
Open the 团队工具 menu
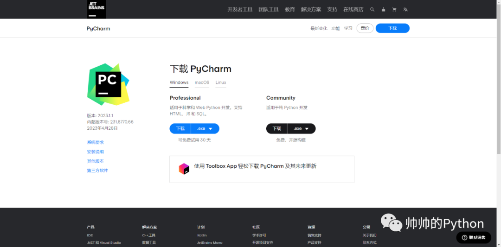pos(269,10)
